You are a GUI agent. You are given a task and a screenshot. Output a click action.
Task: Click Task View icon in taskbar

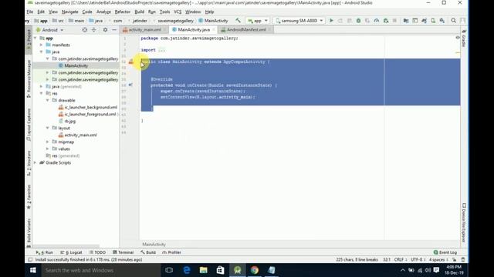tap(169, 270)
